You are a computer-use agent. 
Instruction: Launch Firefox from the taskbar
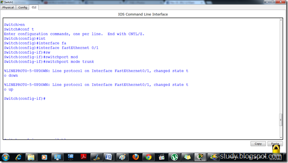tap(136, 157)
